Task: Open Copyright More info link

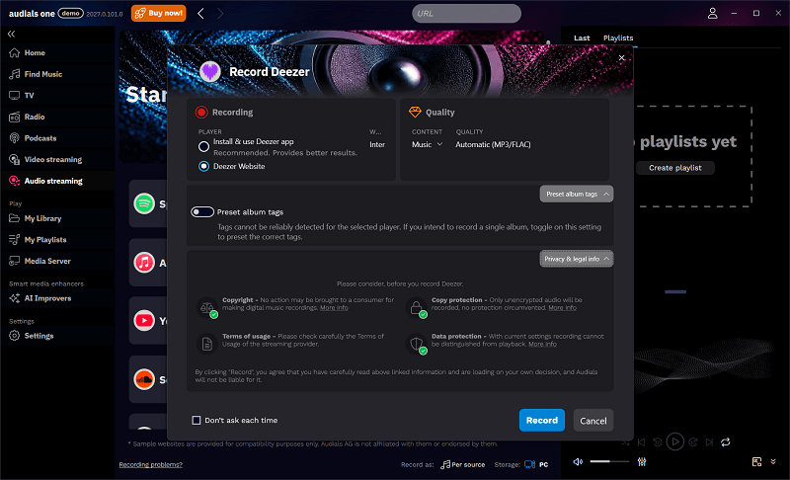Action: point(334,308)
